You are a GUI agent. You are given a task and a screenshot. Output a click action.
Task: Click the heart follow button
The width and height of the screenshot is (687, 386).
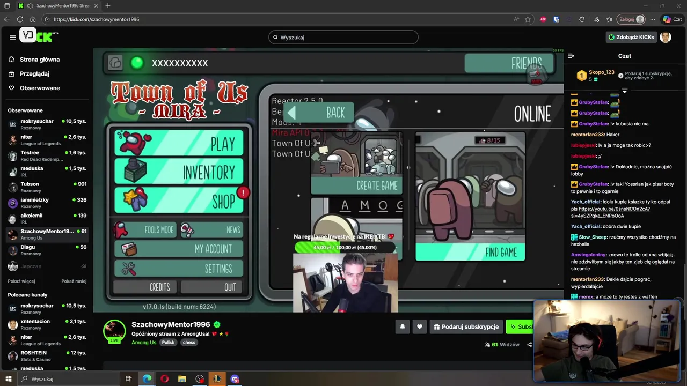click(x=420, y=326)
